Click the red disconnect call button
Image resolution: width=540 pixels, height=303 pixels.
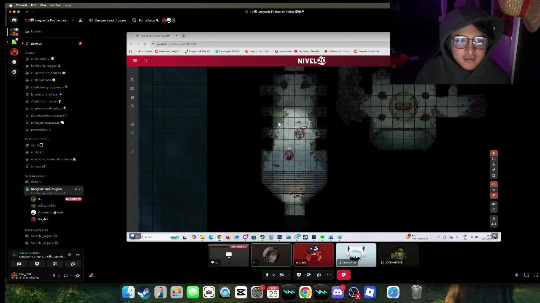point(343,275)
